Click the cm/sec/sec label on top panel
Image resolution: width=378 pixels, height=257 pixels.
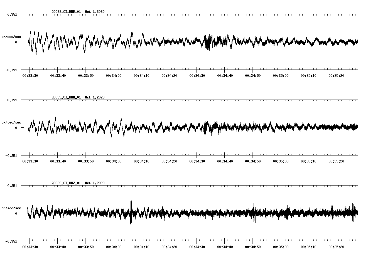point(11,36)
